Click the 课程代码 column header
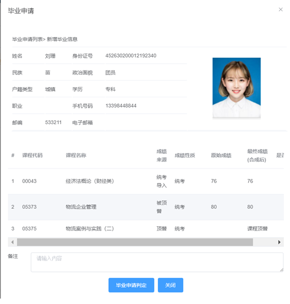Image resolution: width=290 pixels, height=304 pixels. coord(32,156)
